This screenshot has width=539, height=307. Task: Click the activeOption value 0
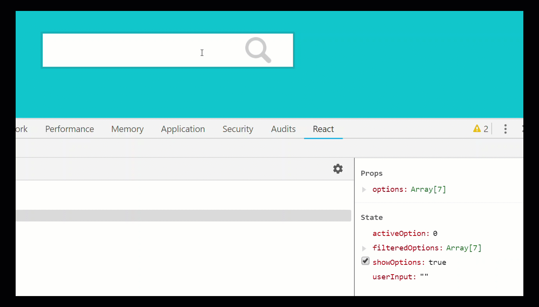point(435,234)
